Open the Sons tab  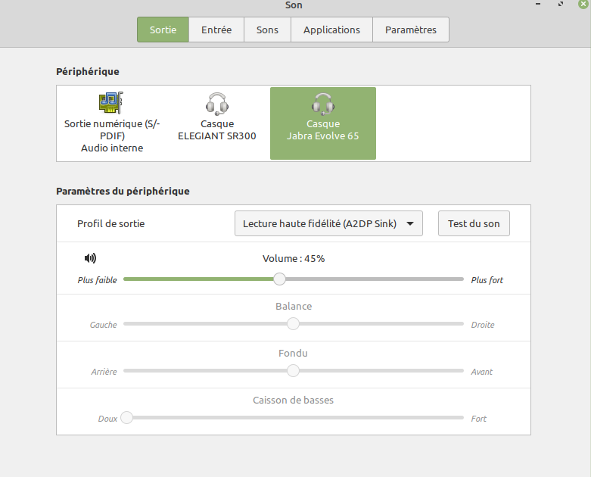pyautogui.click(x=267, y=30)
